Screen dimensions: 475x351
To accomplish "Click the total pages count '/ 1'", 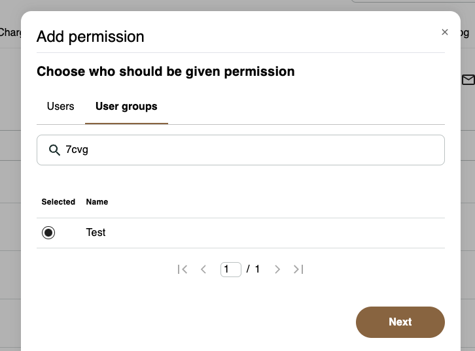I will [253, 269].
